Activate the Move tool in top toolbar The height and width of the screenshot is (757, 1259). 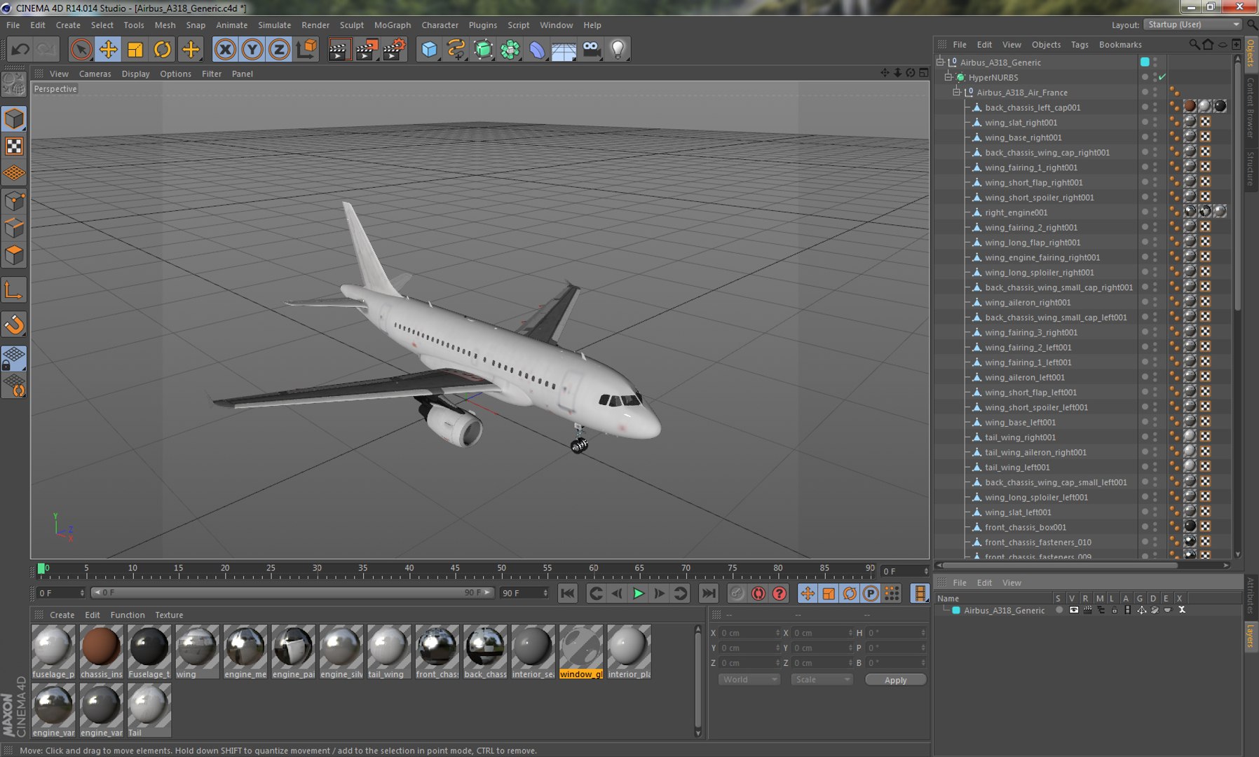click(x=108, y=49)
